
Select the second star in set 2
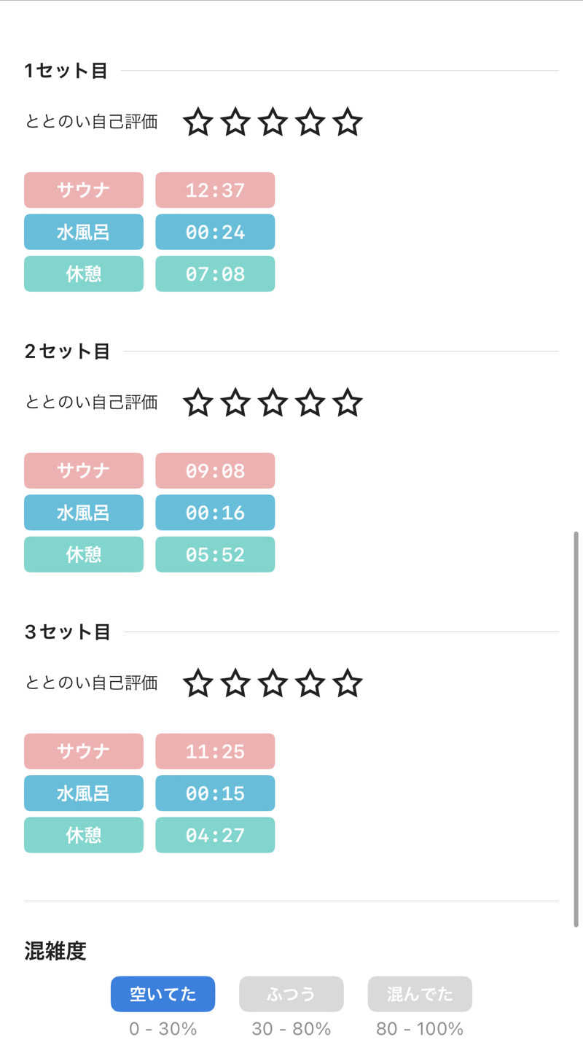[x=235, y=403]
